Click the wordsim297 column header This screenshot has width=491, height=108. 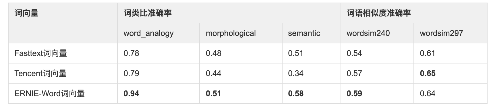point(441,33)
